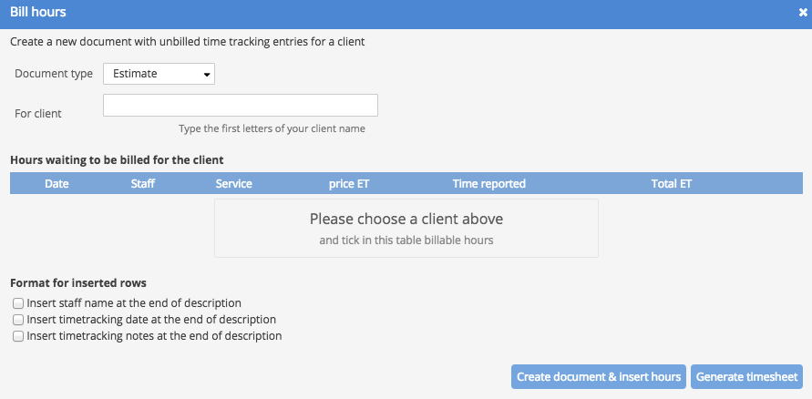The width and height of the screenshot is (812, 399).
Task: Click the Staff column header
Action: [143, 184]
